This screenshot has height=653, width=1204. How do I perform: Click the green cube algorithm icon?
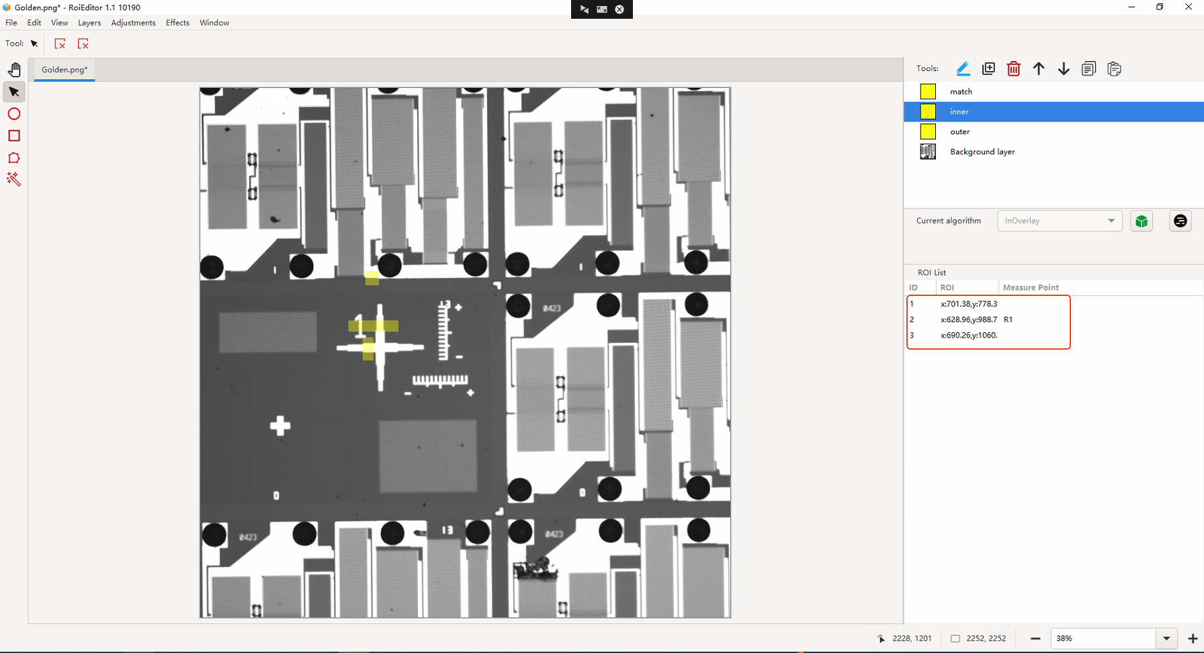1142,221
